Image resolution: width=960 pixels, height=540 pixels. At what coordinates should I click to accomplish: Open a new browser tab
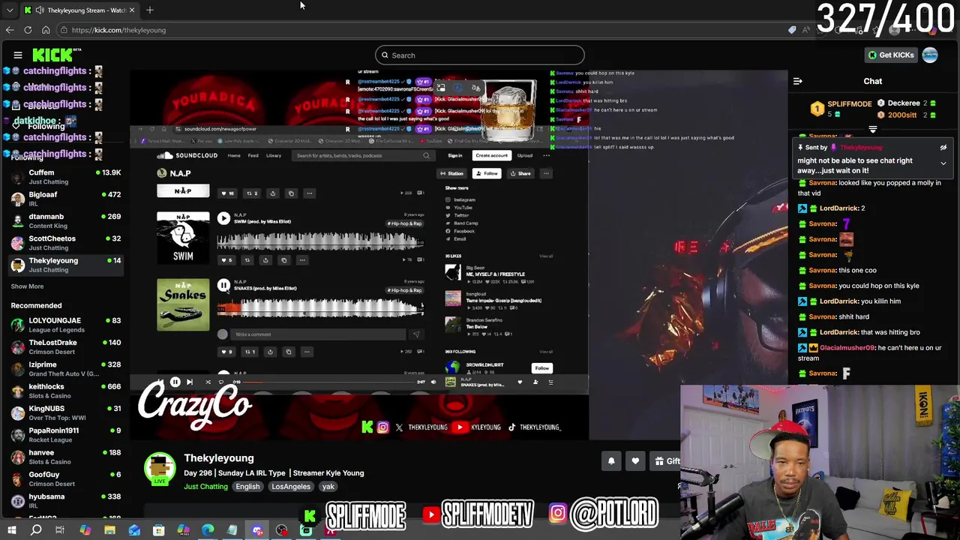click(150, 10)
